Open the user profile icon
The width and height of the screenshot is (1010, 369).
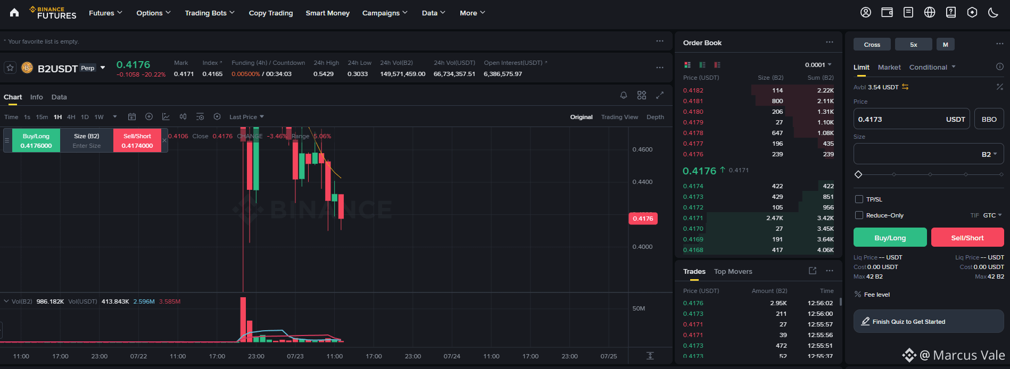click(866, 12)
